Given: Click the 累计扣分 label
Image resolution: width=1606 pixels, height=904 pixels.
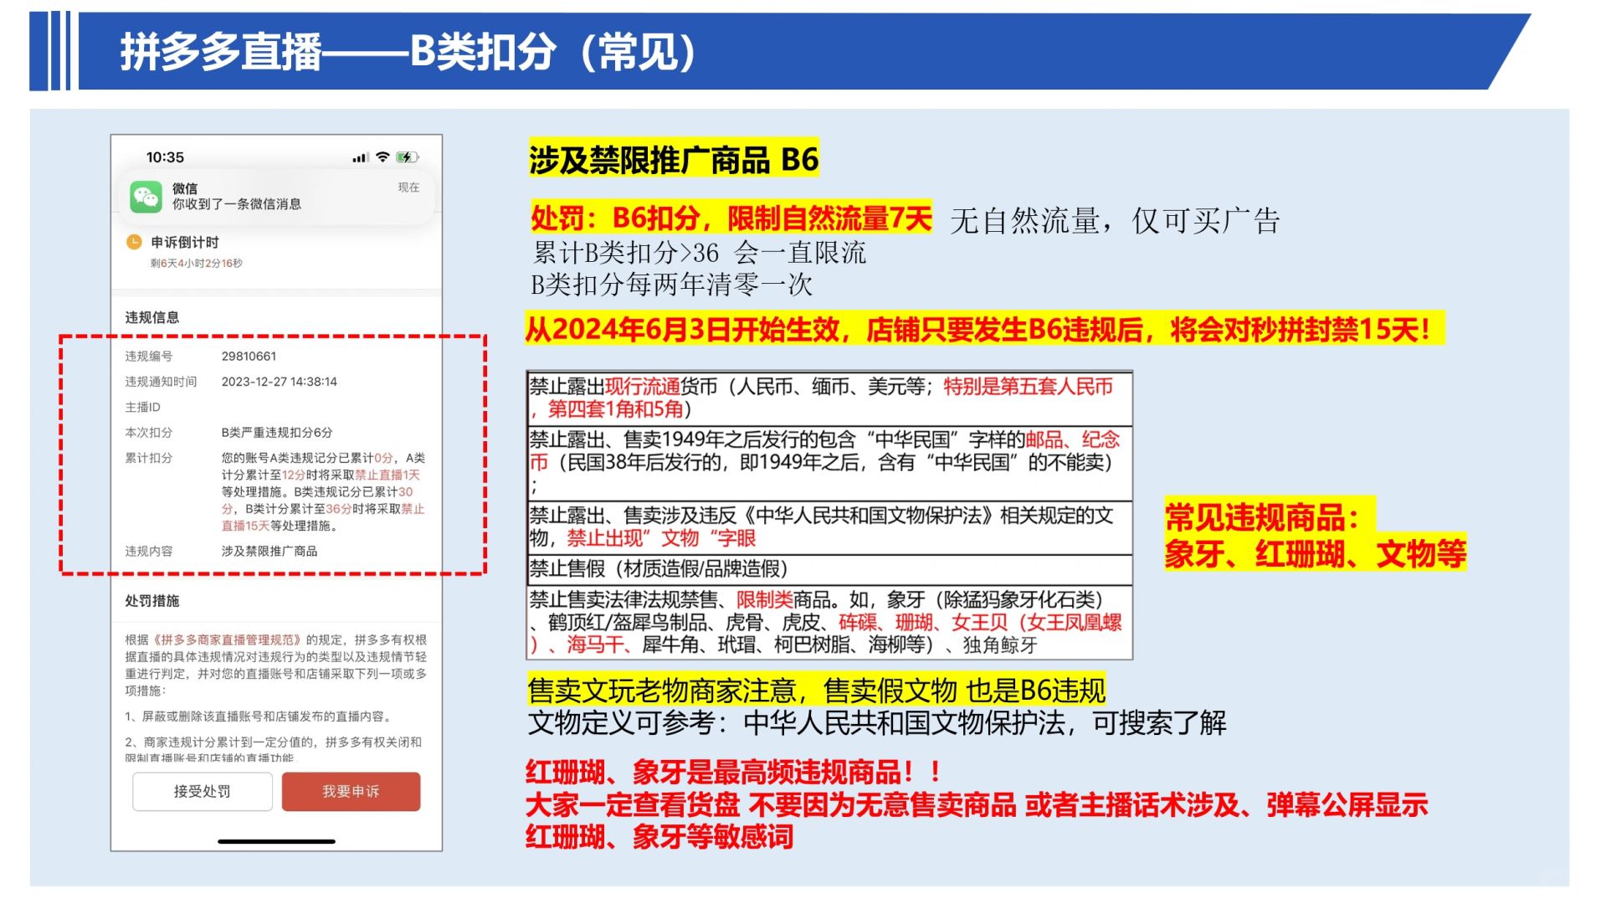Looking at the screenshot, I should [x=149, y=459].
